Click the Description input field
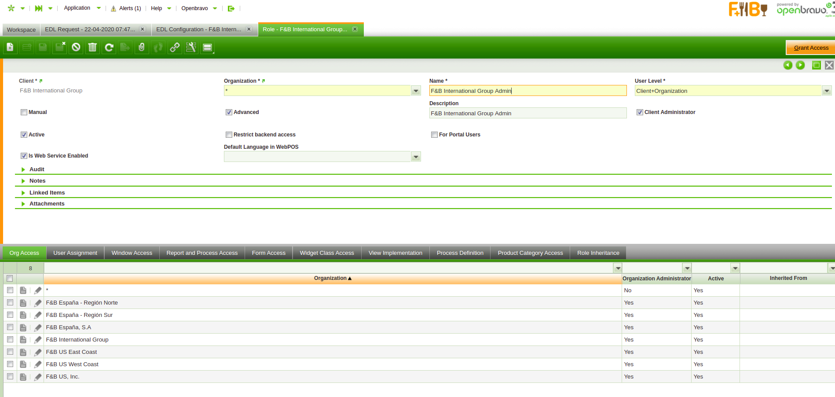 point(528,114)
